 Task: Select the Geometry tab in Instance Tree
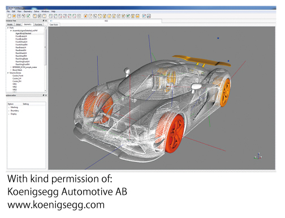point(28,24)
